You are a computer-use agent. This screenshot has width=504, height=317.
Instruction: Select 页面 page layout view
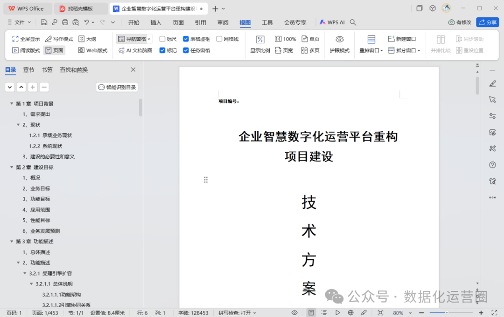54,50
